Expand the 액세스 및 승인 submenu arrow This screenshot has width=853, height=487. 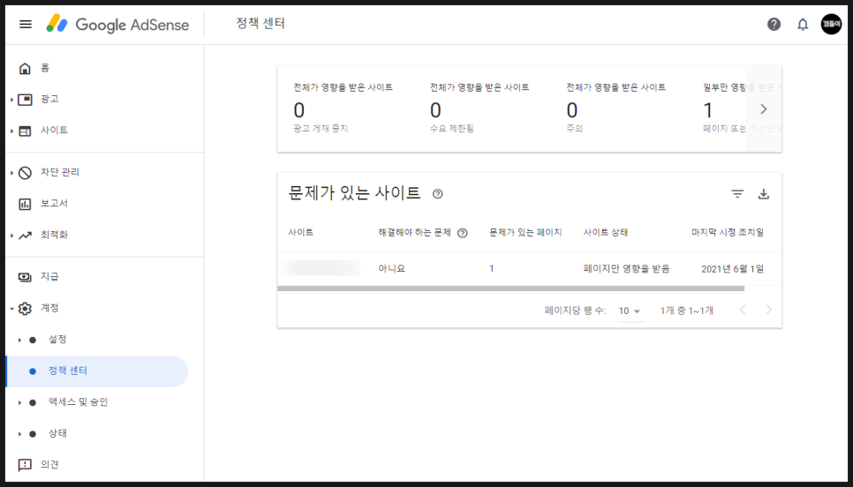click(19, 403)
